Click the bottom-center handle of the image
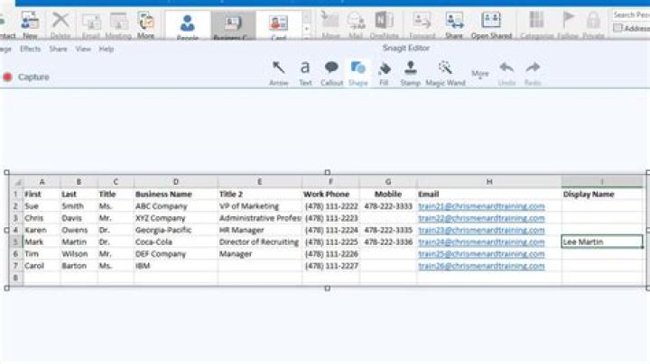This screenshot has height=364, width=650. coord(328,288)
